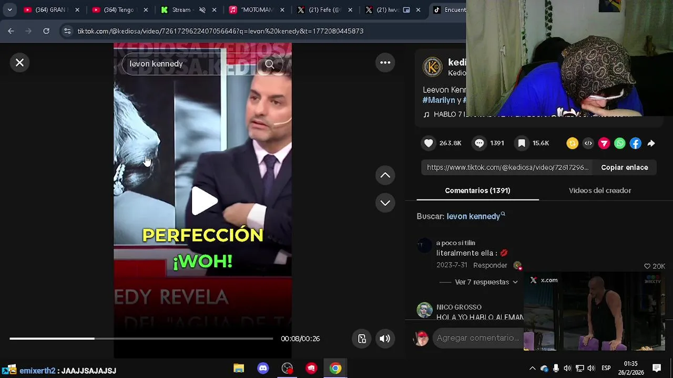673x378 pixels.
Task: Open Google Chrome from taskbar
Action: 335,369
